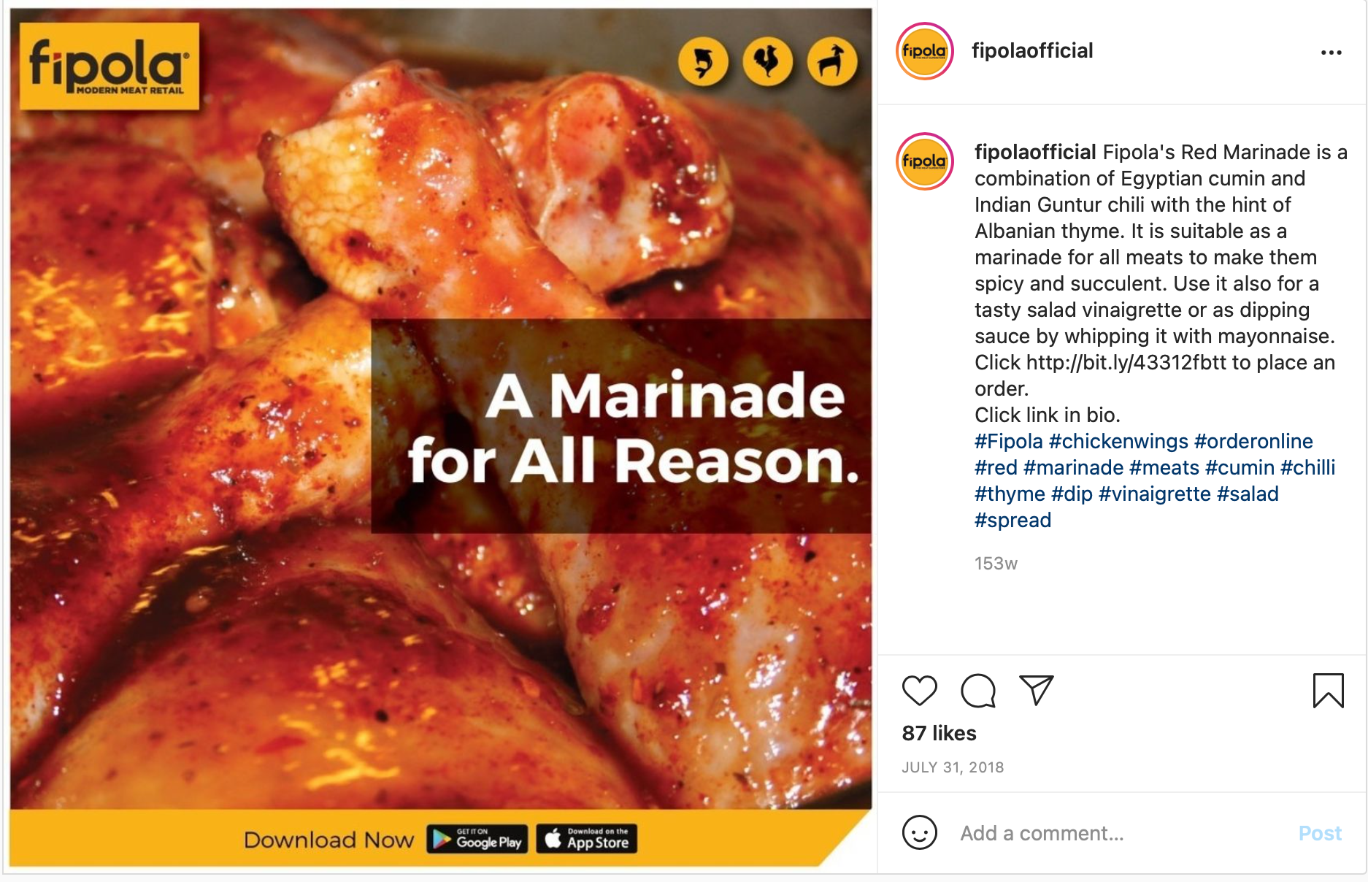The width and height of the screenshot is (1368, 882).
Task: Click the Post comment button
Action: coord(1320,833)
